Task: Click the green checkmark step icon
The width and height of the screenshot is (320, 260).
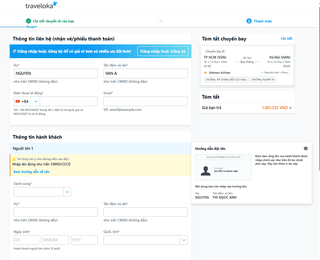Action: (28, 21)
